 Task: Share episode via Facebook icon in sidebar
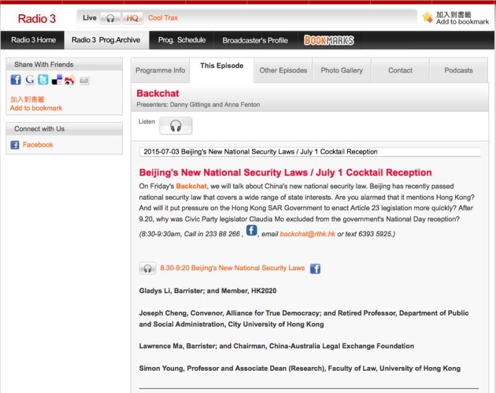(15, 80)
